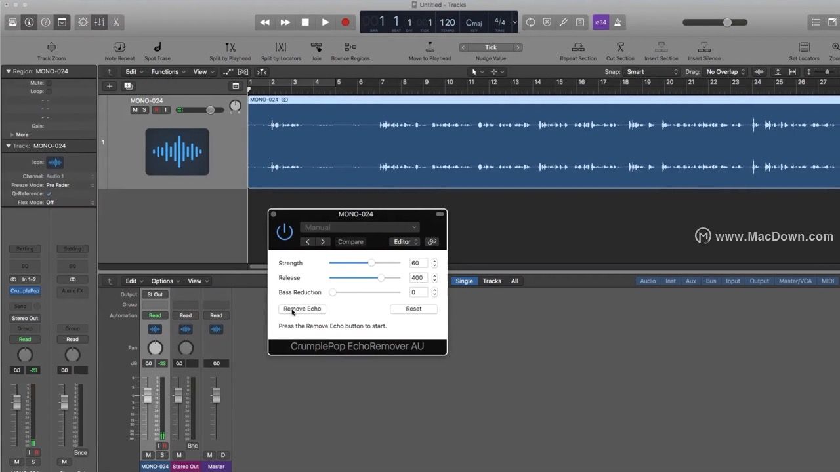Show the Mixer from control bar
This screenshot has height=472, width=840.
tap(99, 22)
